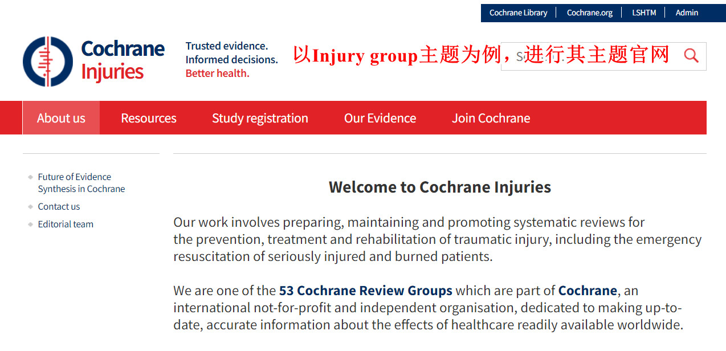Follow the bold Cochrane link in paragraph

pos(588,291)
